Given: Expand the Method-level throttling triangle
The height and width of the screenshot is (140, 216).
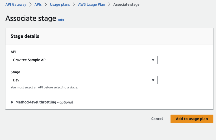Looking at the screenshot, I should pos(12,102).
